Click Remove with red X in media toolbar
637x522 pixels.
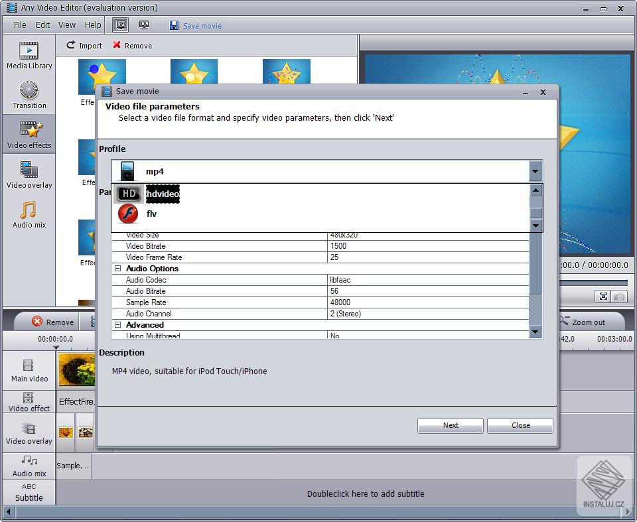click(133, 46)
